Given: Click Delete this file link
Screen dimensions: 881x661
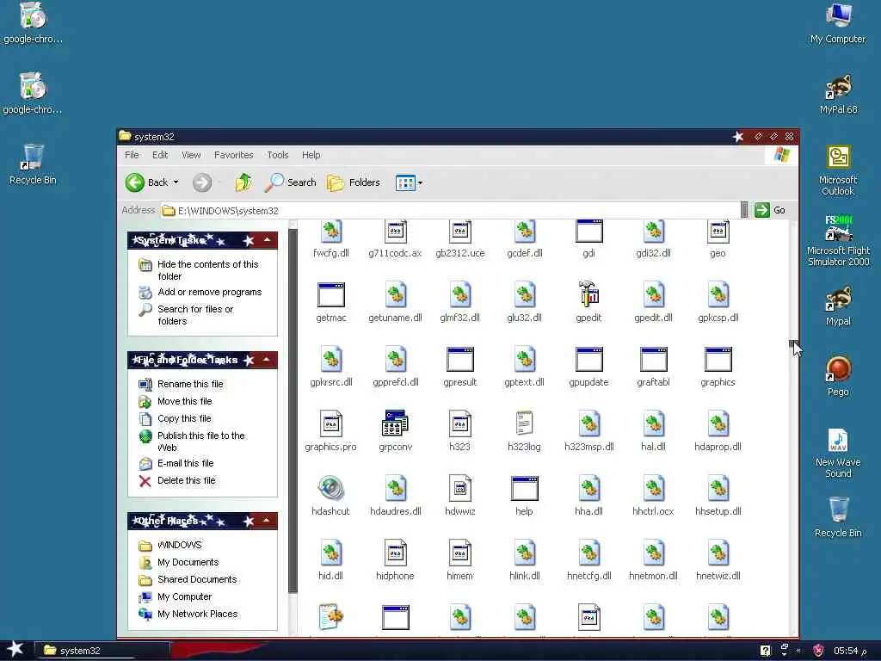Looking at the screenshot, I should pyautogui.click(x=186, y=480).
